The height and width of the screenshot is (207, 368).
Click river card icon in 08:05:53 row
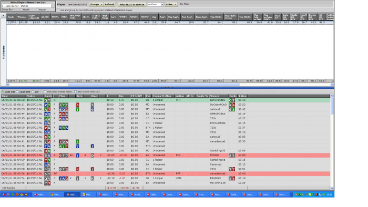[x=92, y=109]
